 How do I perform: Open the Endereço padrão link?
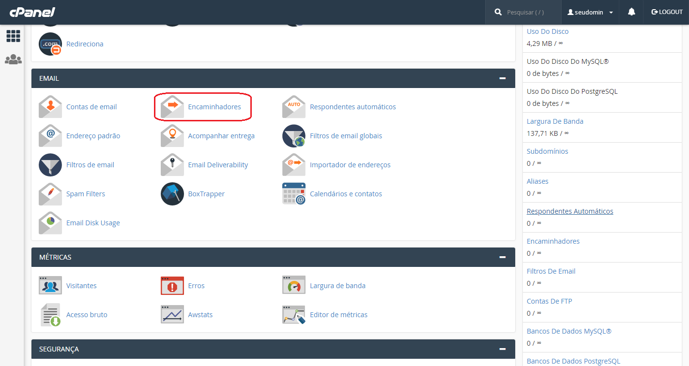(x=93, y=136)
